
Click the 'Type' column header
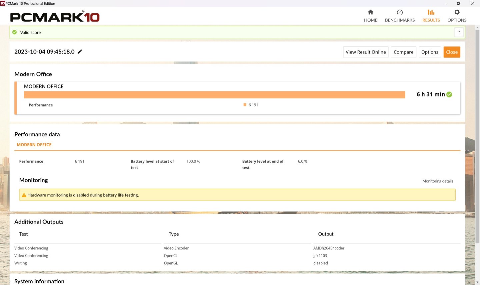coord(174,234)
